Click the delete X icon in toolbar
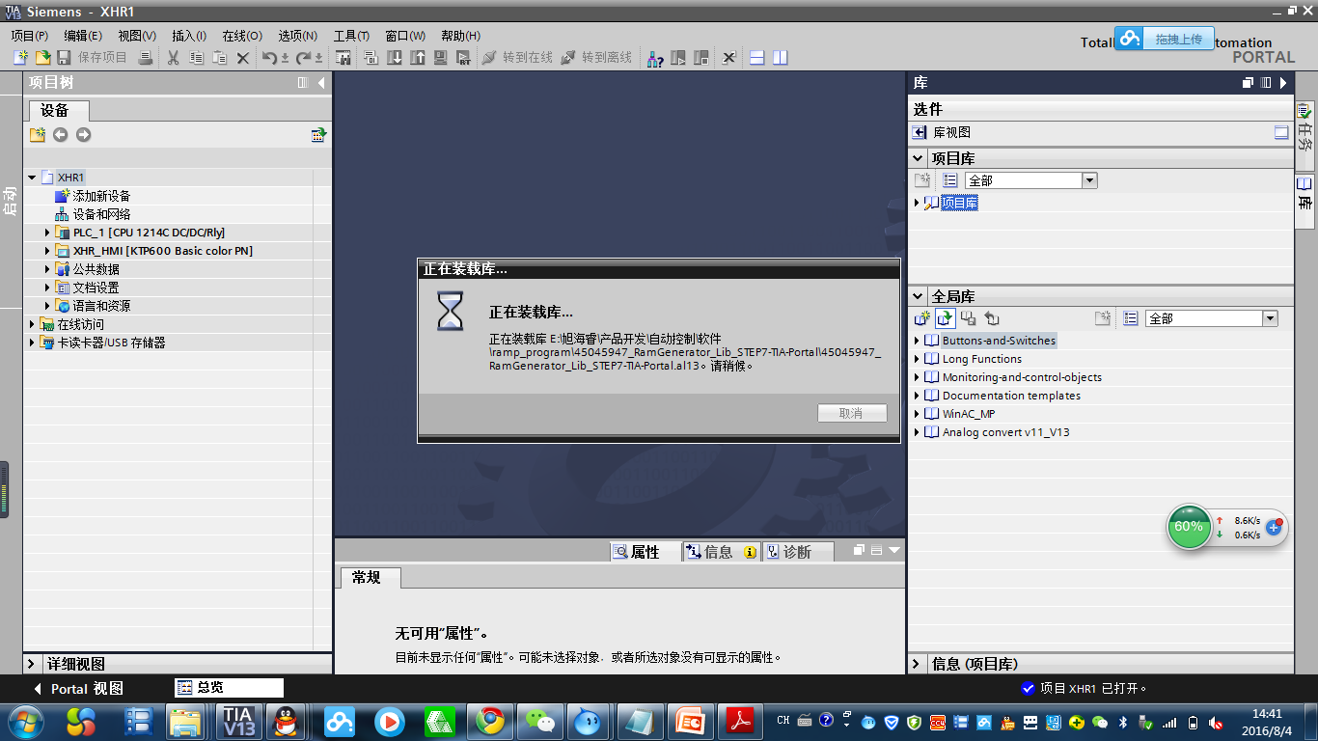The image size is (1318, 741). 243,58
